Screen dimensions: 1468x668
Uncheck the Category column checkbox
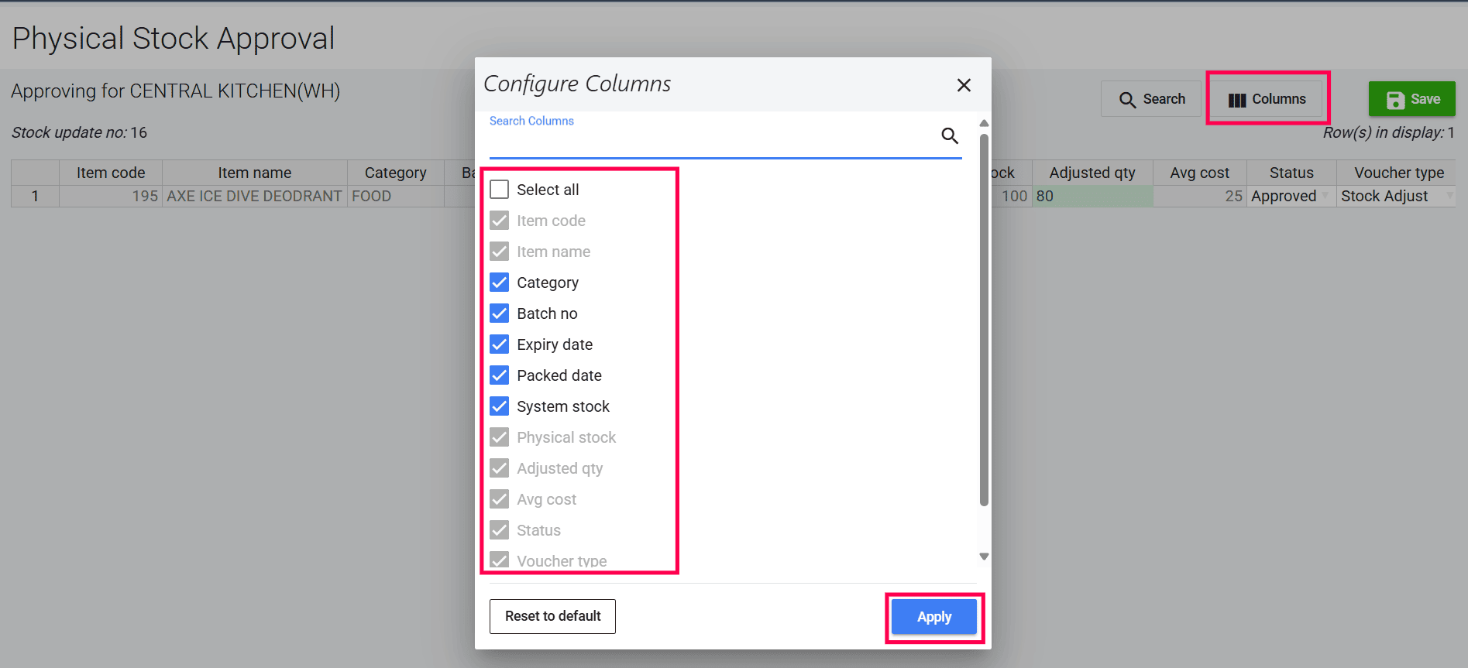[500, 283]
